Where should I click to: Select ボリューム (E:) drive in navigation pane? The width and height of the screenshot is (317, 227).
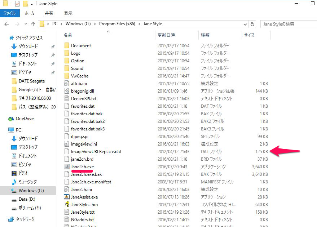click(30, 208)
